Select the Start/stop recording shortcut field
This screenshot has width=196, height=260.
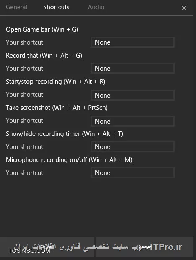point(133,95)
